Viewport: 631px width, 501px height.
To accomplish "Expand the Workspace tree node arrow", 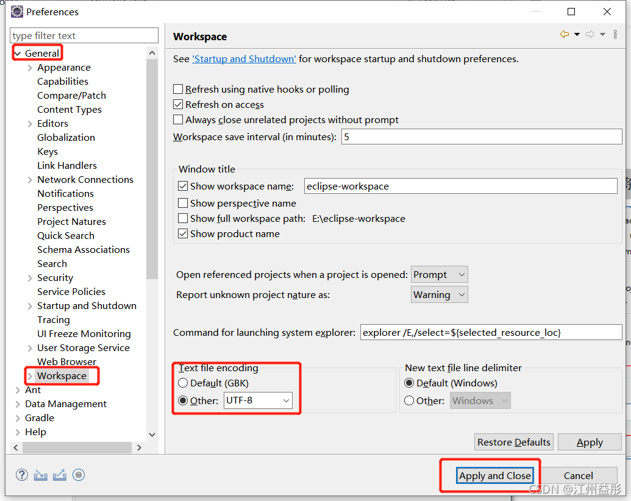I will point(30,376).
